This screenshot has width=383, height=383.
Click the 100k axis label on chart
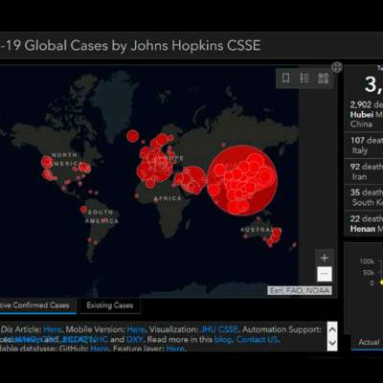pyautogui.click(x=367, y=261)
